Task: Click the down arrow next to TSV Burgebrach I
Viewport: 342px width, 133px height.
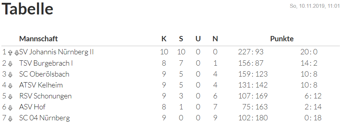Action: click(10, 64)
